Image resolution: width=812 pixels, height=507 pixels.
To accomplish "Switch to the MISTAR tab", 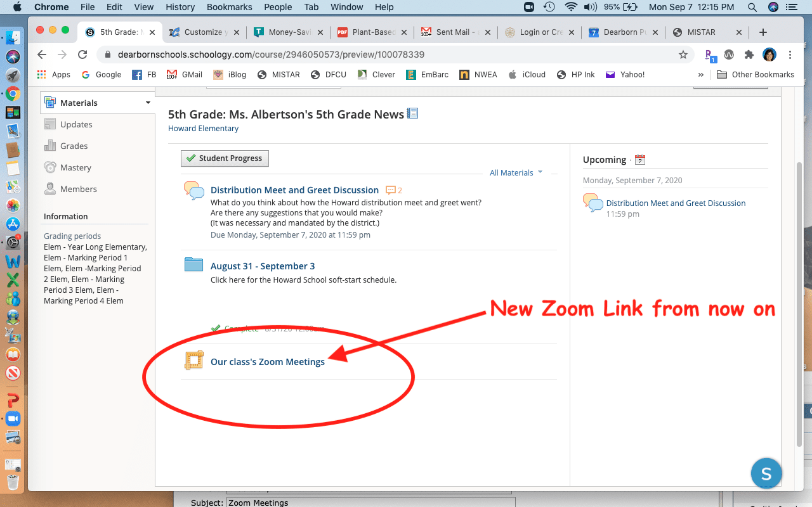I will [x=706, y=32].
